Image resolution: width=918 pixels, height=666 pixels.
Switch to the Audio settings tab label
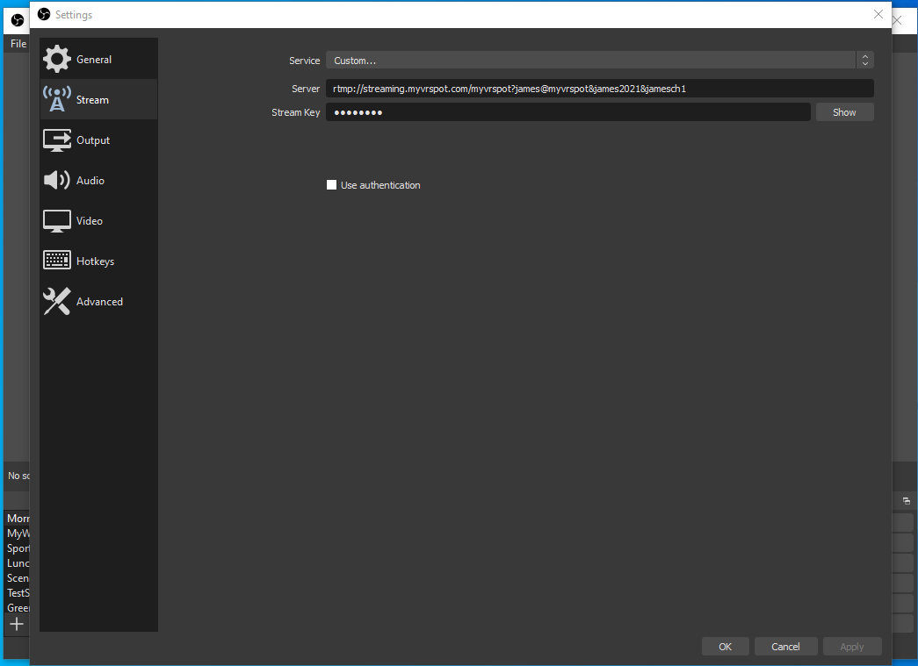click(x=90, y=181)
